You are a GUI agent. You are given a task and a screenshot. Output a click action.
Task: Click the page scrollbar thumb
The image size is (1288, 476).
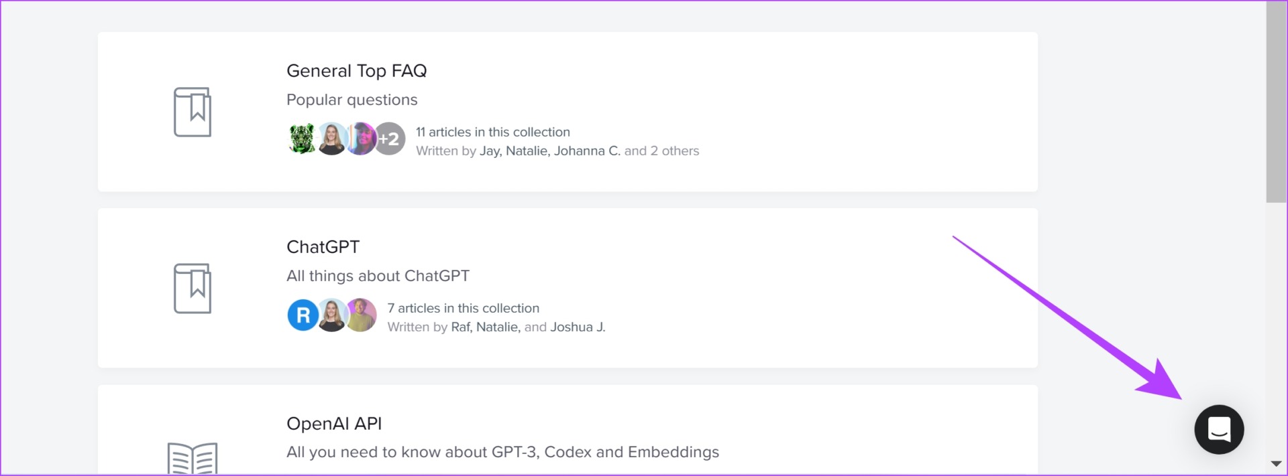1276,102
